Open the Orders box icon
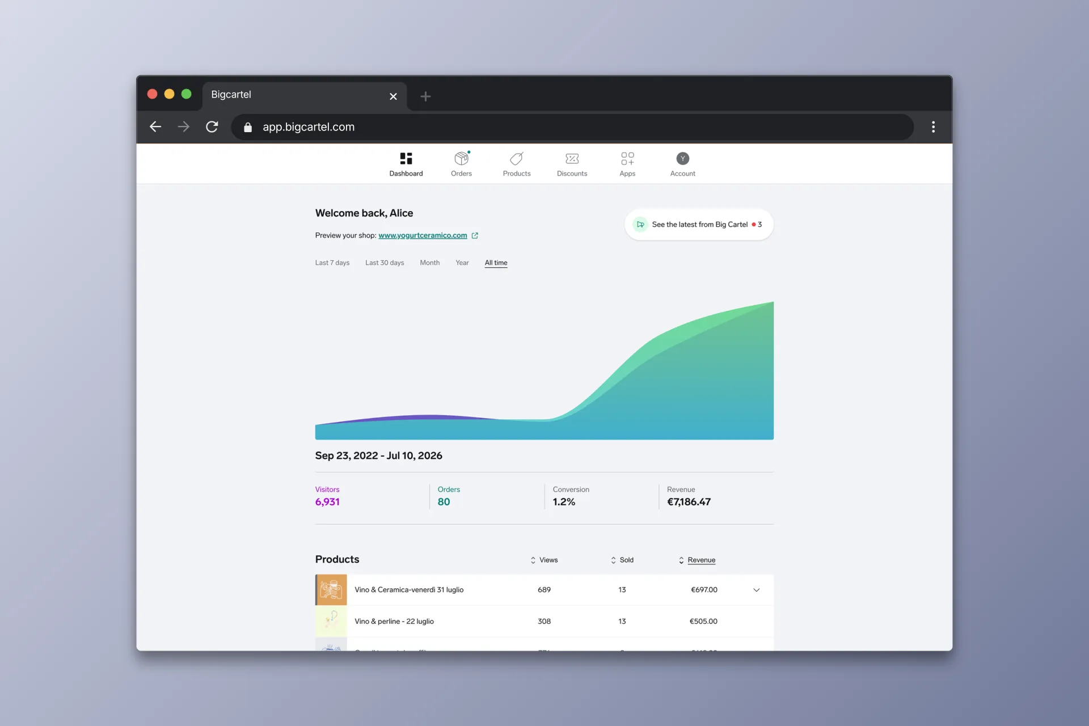This screenshot has height=726, width=1089. [462, 158]
